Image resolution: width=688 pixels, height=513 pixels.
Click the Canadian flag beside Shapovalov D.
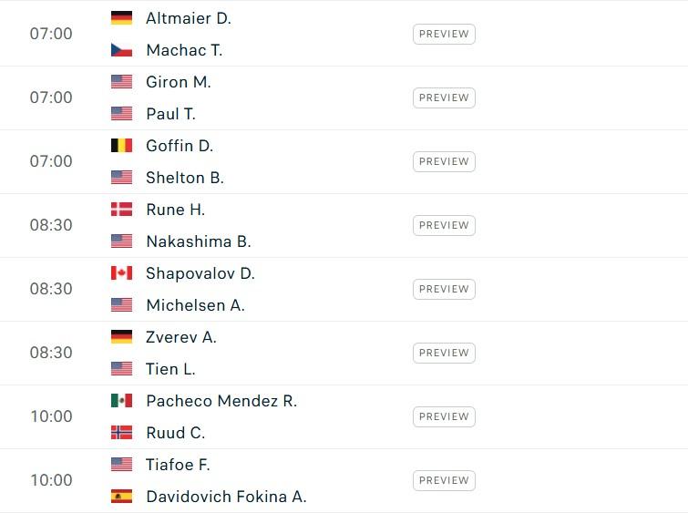(121, 273)
